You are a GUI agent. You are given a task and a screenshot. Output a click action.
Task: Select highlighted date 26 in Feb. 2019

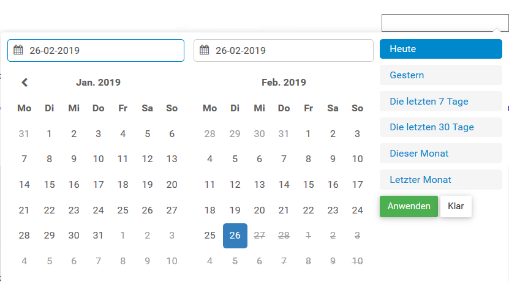[x=235, y=236]
